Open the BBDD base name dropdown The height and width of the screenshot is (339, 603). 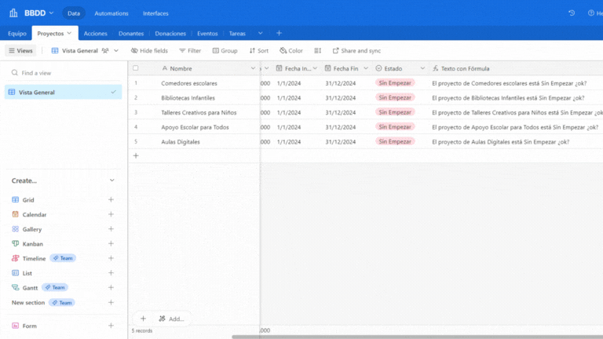pos(51,13)
